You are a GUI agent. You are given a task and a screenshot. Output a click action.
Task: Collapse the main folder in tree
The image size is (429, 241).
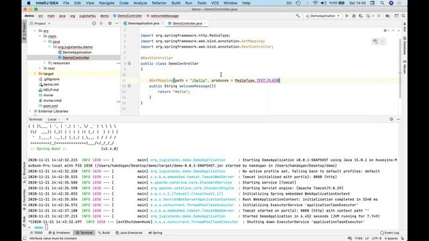[x=40, y=36]
